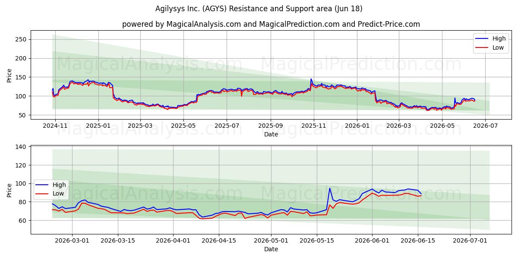Click the upper chart x-axis label 2025-07
The height and width of the screenshot is (259, 518).
[227, 126]
